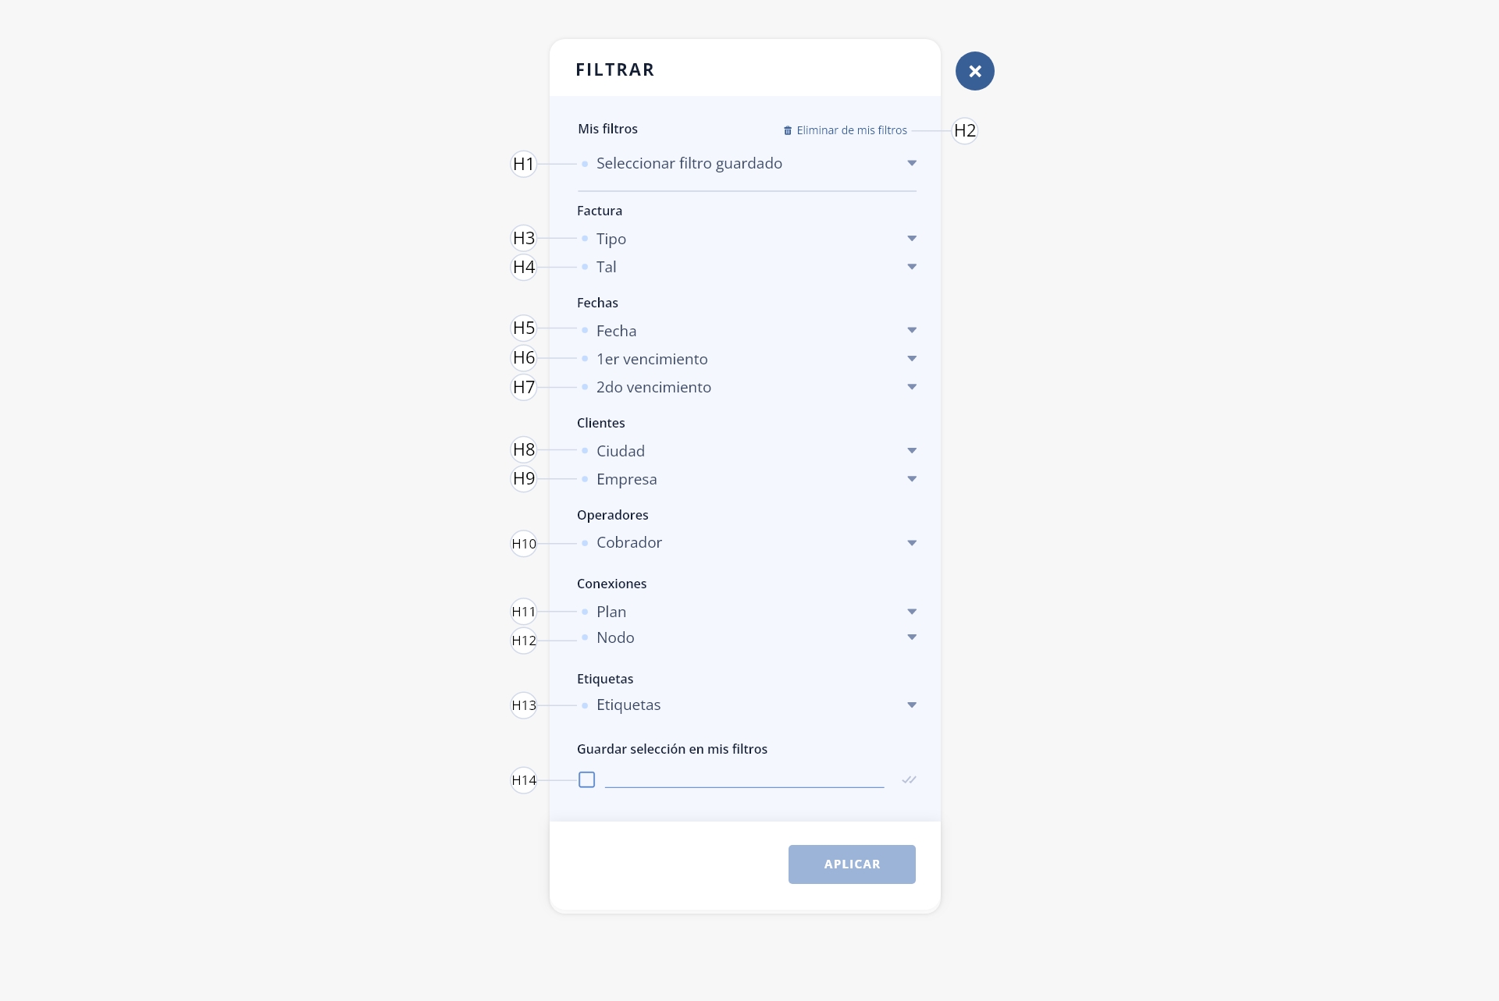Focus the filter name input field
This screenshot has width=1499, height=1001.
coord(744,779)
